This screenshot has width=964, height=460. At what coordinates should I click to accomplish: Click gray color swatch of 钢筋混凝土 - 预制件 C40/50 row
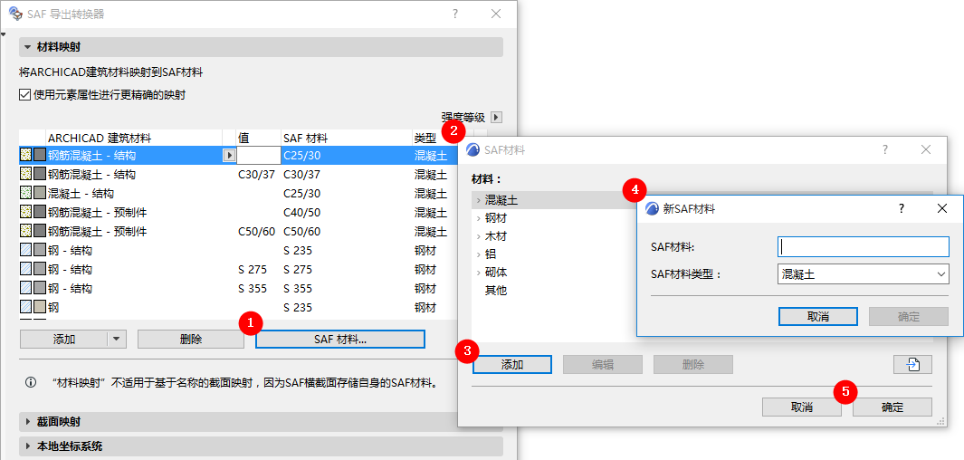point(39,213)
